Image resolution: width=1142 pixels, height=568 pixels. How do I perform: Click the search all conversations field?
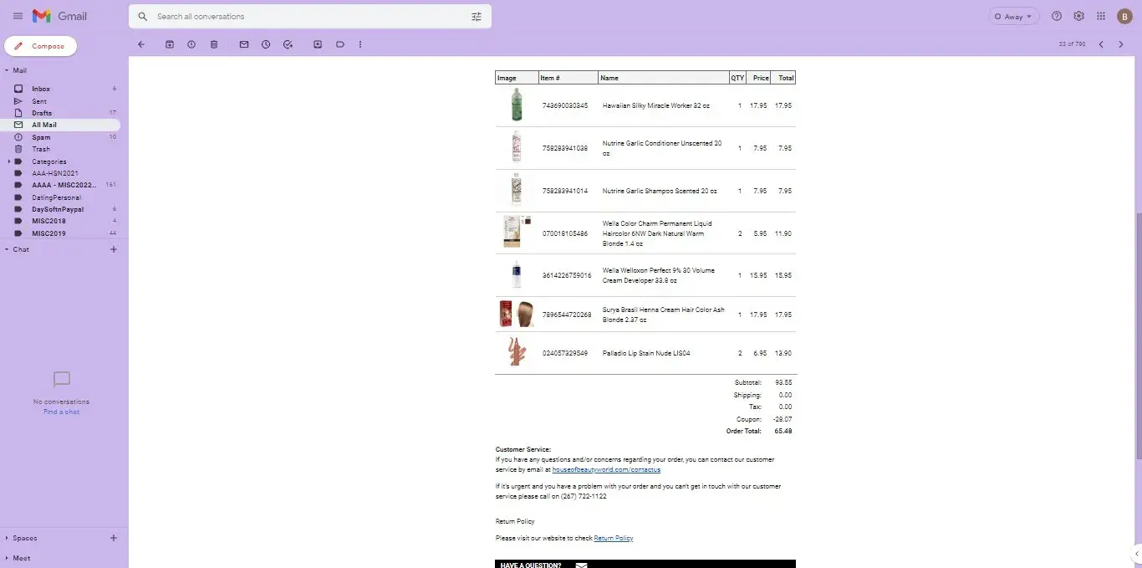click(309, 17)
